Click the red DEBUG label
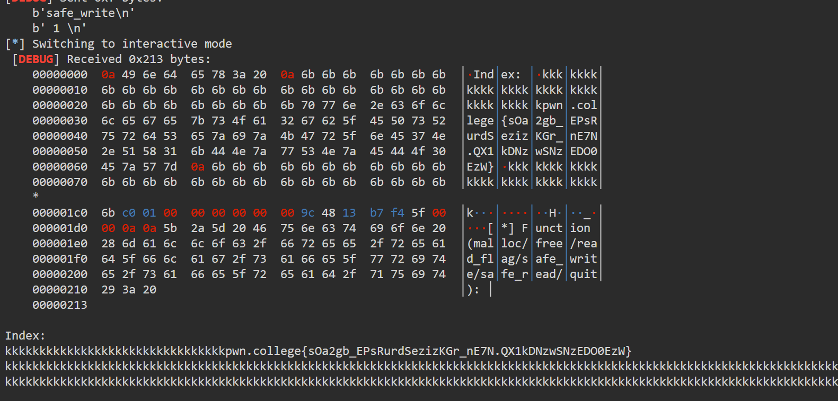 pos(36,59)
